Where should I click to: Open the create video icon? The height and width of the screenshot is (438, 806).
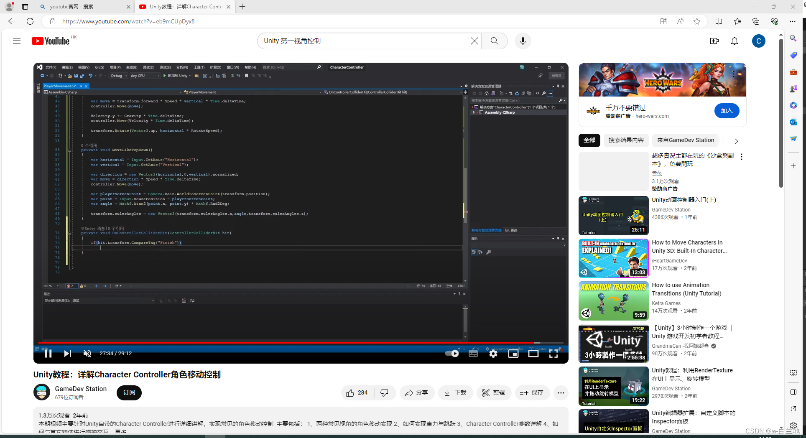coord(714,41)
